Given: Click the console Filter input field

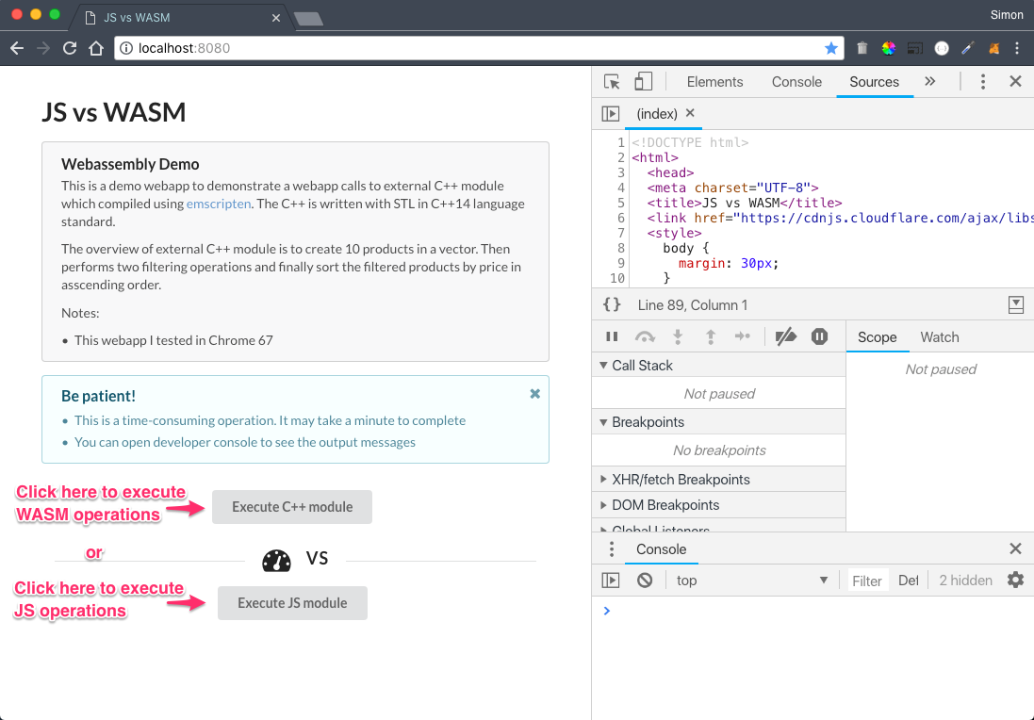Looking at the screenshot, I should click(x=866, y=580).
